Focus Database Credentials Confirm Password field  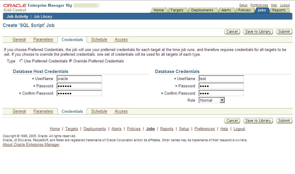[x=221, y=93]
